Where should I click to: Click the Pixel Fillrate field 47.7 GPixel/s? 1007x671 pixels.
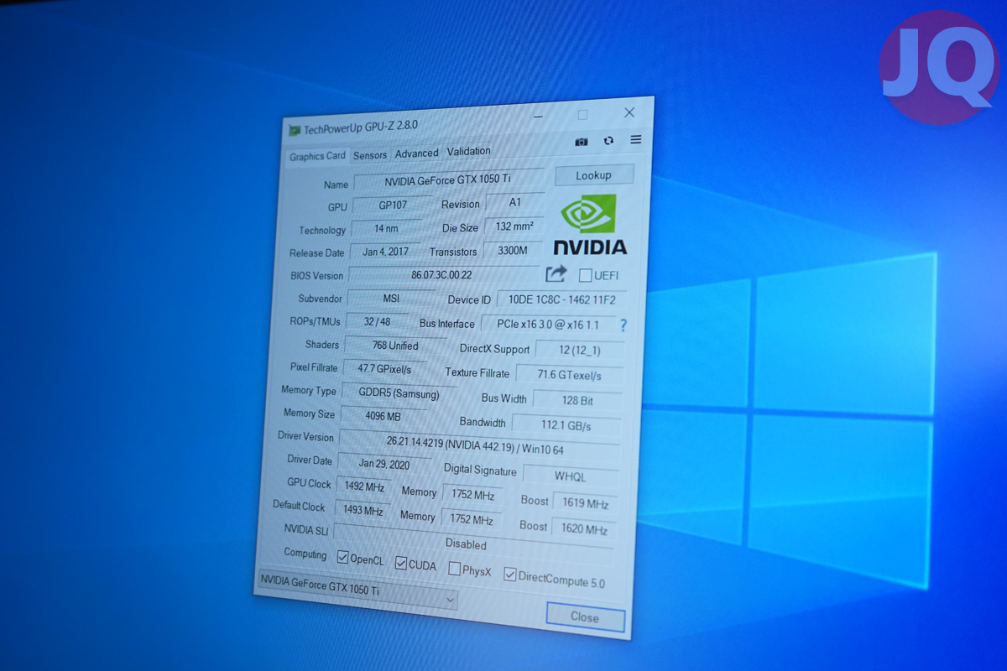[385, 369]
